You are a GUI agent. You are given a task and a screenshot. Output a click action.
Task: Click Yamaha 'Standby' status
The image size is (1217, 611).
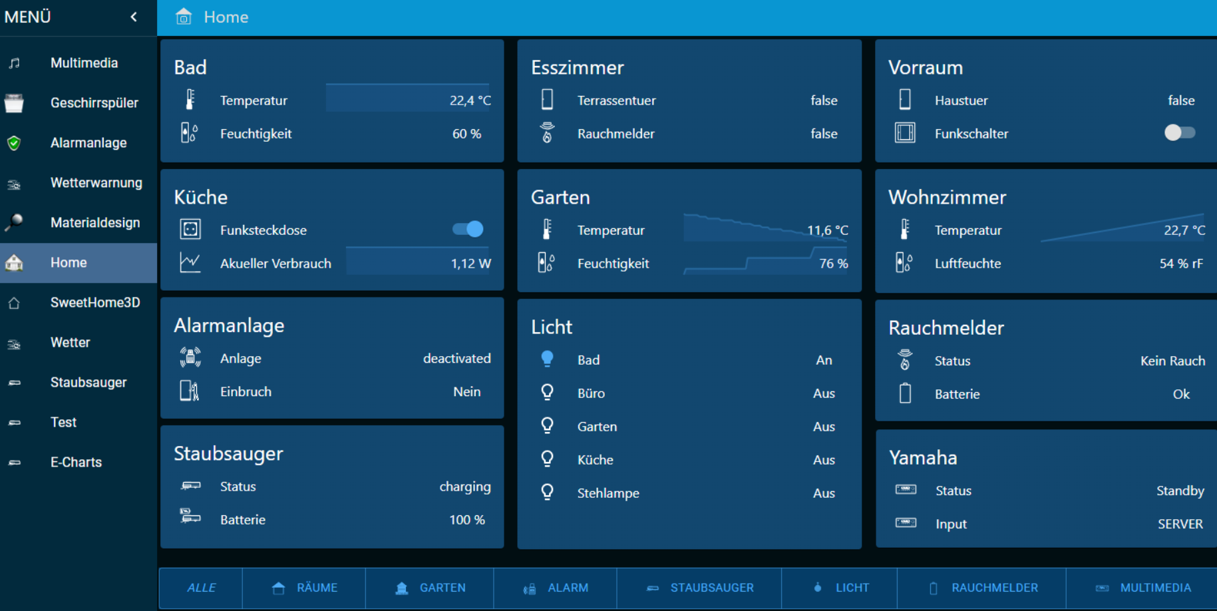1180,491
